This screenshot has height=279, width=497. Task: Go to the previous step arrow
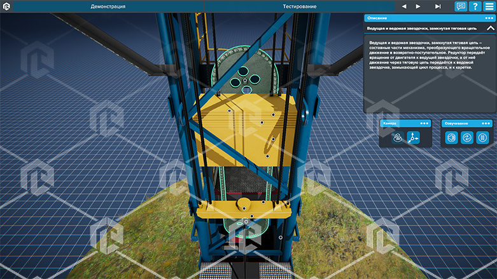[x=403, y=6]
